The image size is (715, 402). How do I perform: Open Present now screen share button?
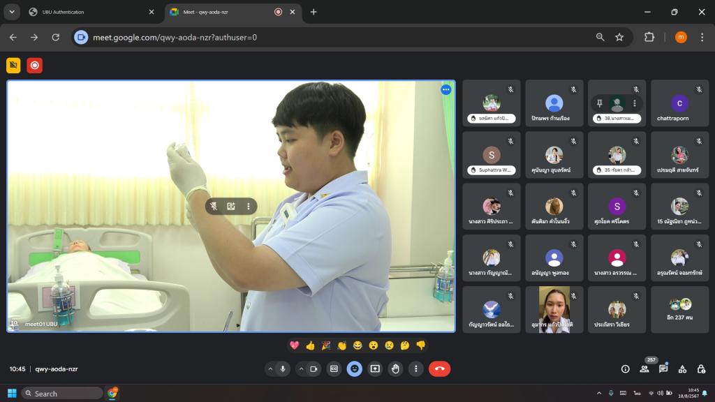click(x=375, y=369)
